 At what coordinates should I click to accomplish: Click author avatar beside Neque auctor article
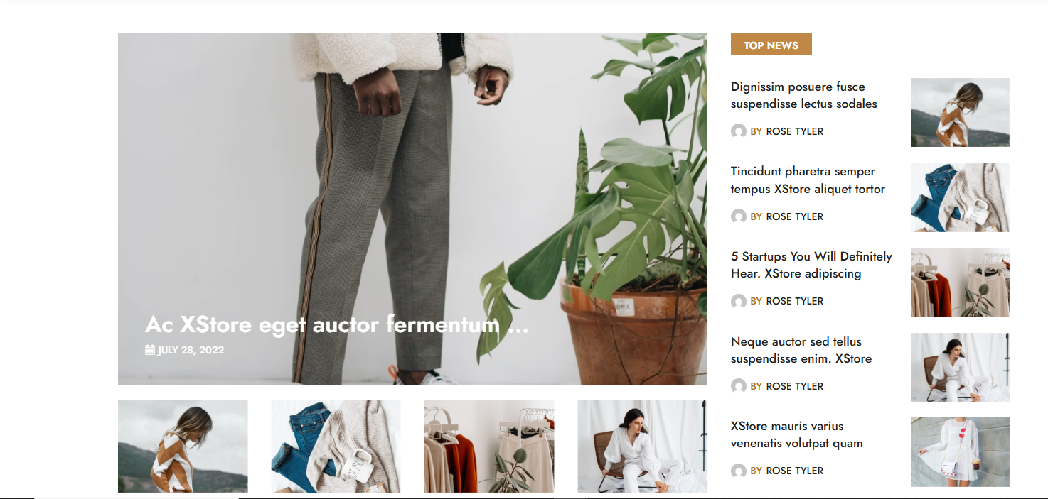point(739,386)
